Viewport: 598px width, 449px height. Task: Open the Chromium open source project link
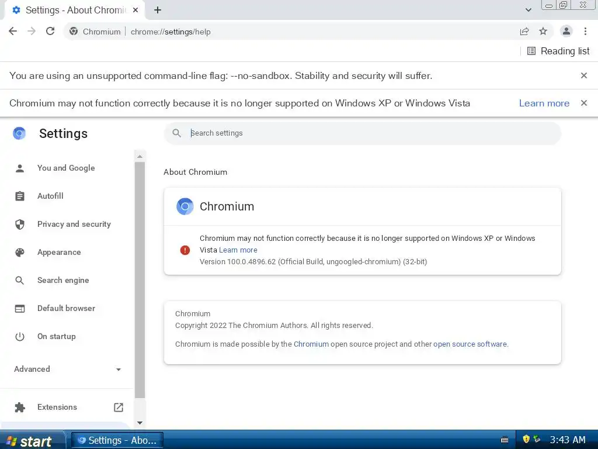point(311,344)
